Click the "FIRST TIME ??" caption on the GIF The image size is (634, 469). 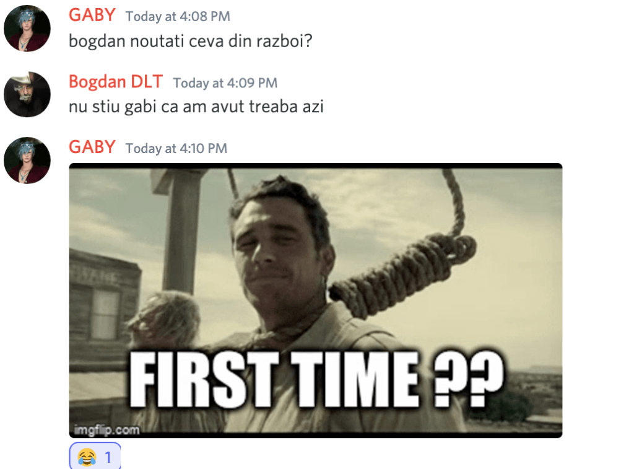point(316,379)
